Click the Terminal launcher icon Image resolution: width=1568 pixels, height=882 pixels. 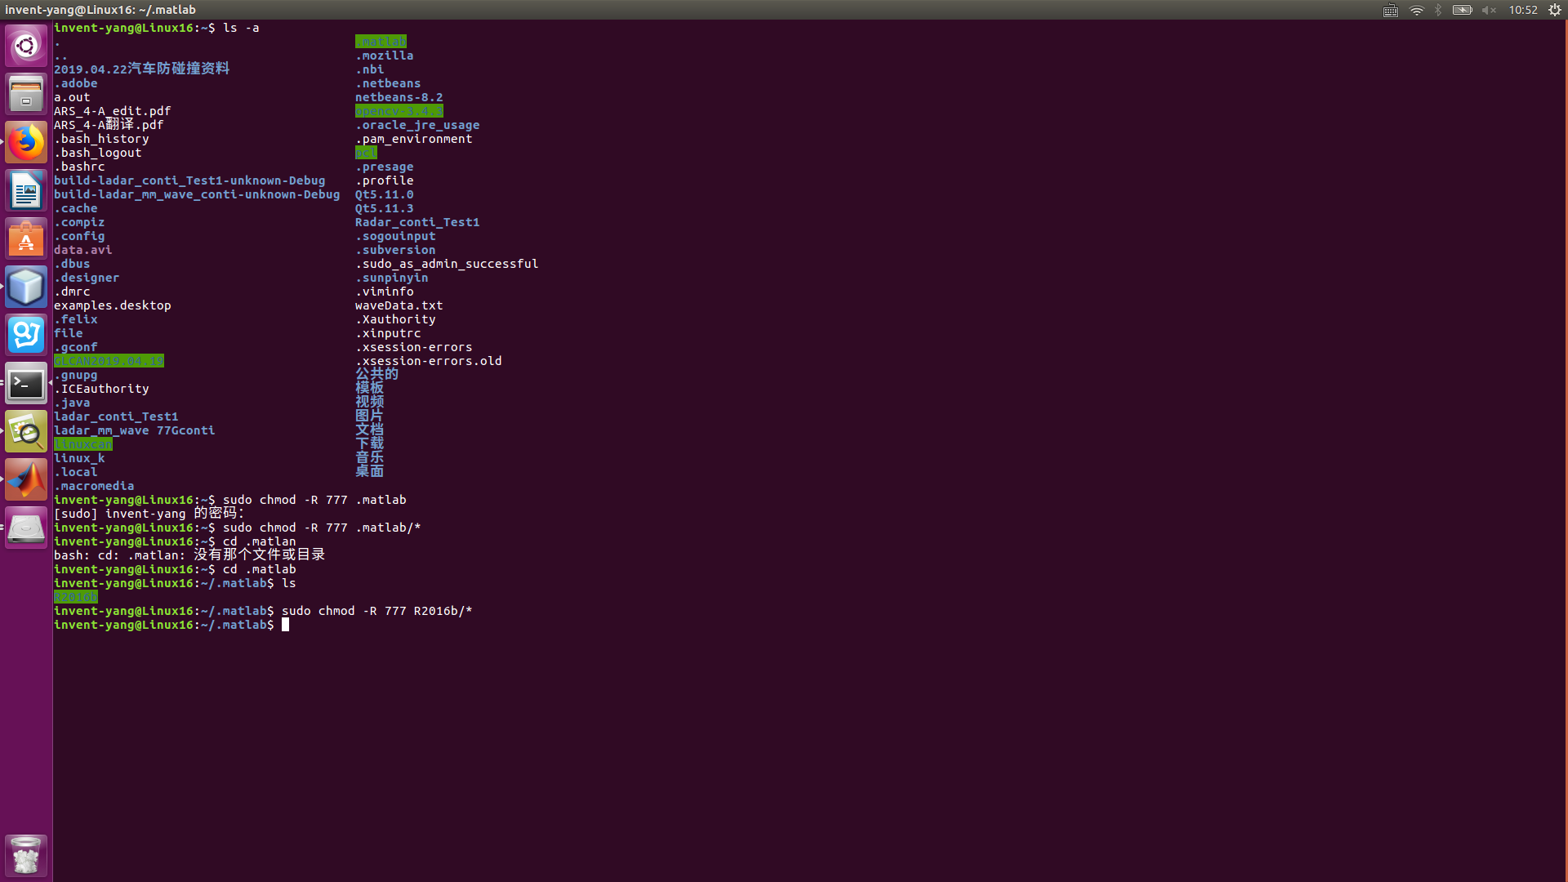pyautogui.click(x=26, y=383)
